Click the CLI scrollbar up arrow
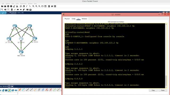 [x=166, y=25]
